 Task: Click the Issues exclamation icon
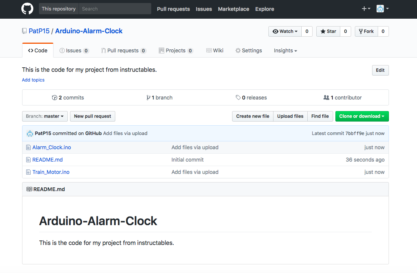click(62, 50)
